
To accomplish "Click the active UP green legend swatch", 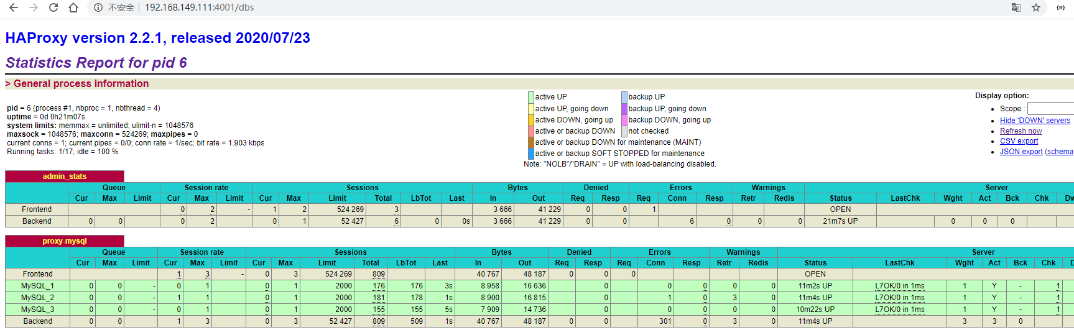I will click(531, 97).
